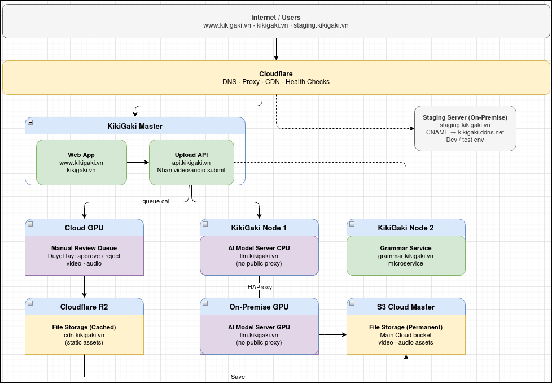
Task: Click the 'S3 Cloud Master' title text
Action: pyautogui.click(x=406, y=307)
